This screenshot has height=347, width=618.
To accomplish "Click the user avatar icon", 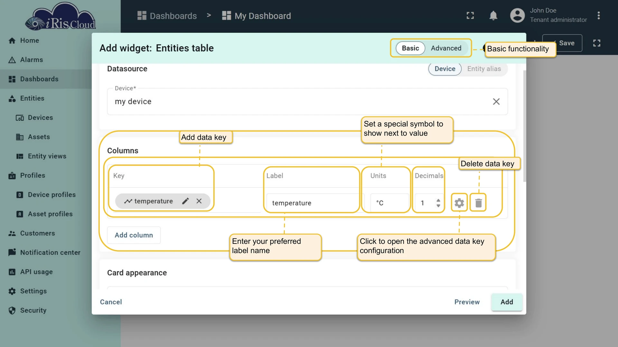I will point(517,15).
